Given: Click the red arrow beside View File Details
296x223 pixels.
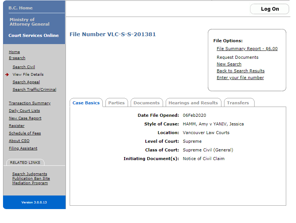Looking at the screenshot, I should coord(7,75).
